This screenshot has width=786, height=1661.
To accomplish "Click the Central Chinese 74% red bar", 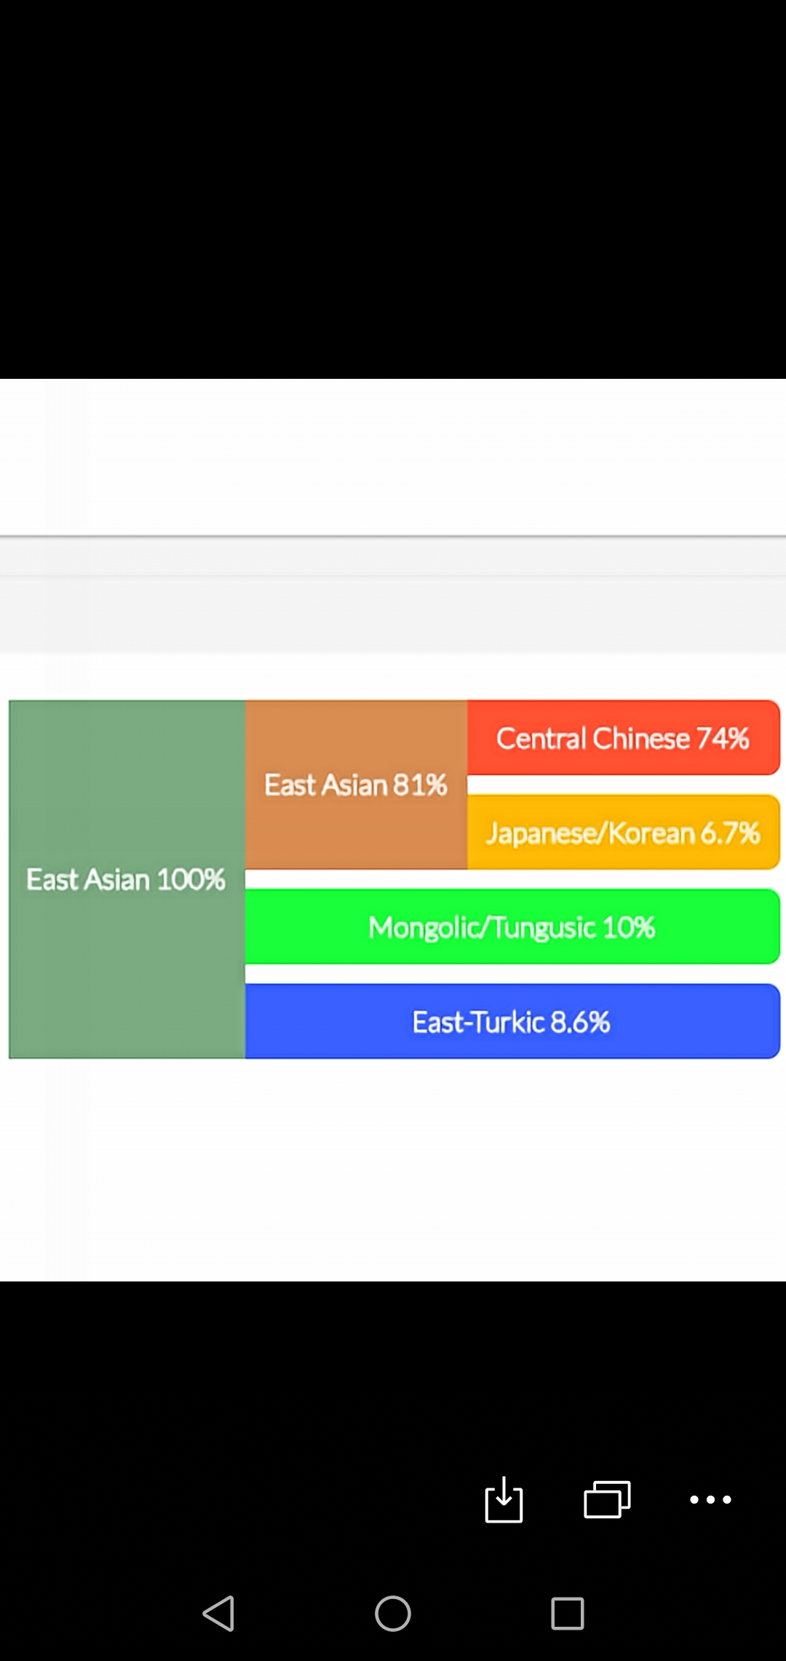I will (624, 737).
